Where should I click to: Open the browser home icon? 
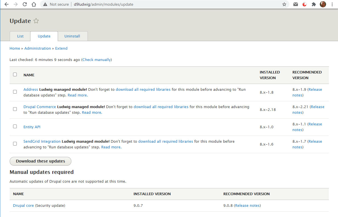(34, 4)
